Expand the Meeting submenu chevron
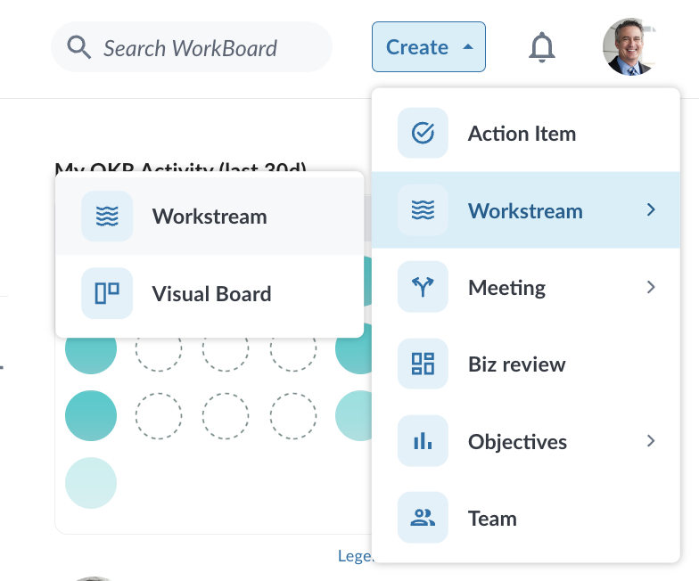This screenshot has height=581, width=699. click(x=651, y=287)
